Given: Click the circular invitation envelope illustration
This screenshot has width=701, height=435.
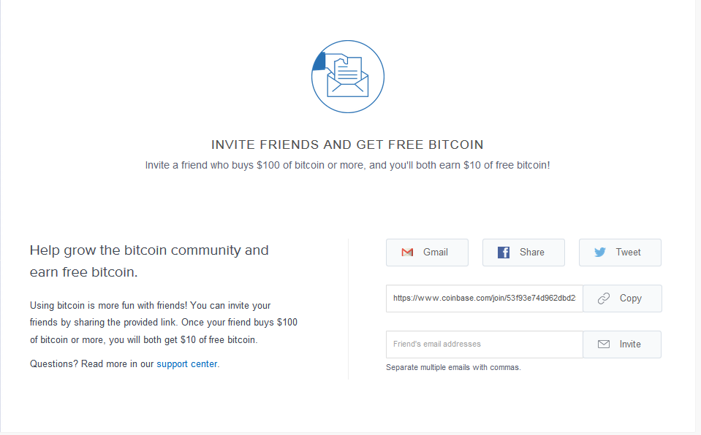Looking at the screenshot, I should click(348, 77).
